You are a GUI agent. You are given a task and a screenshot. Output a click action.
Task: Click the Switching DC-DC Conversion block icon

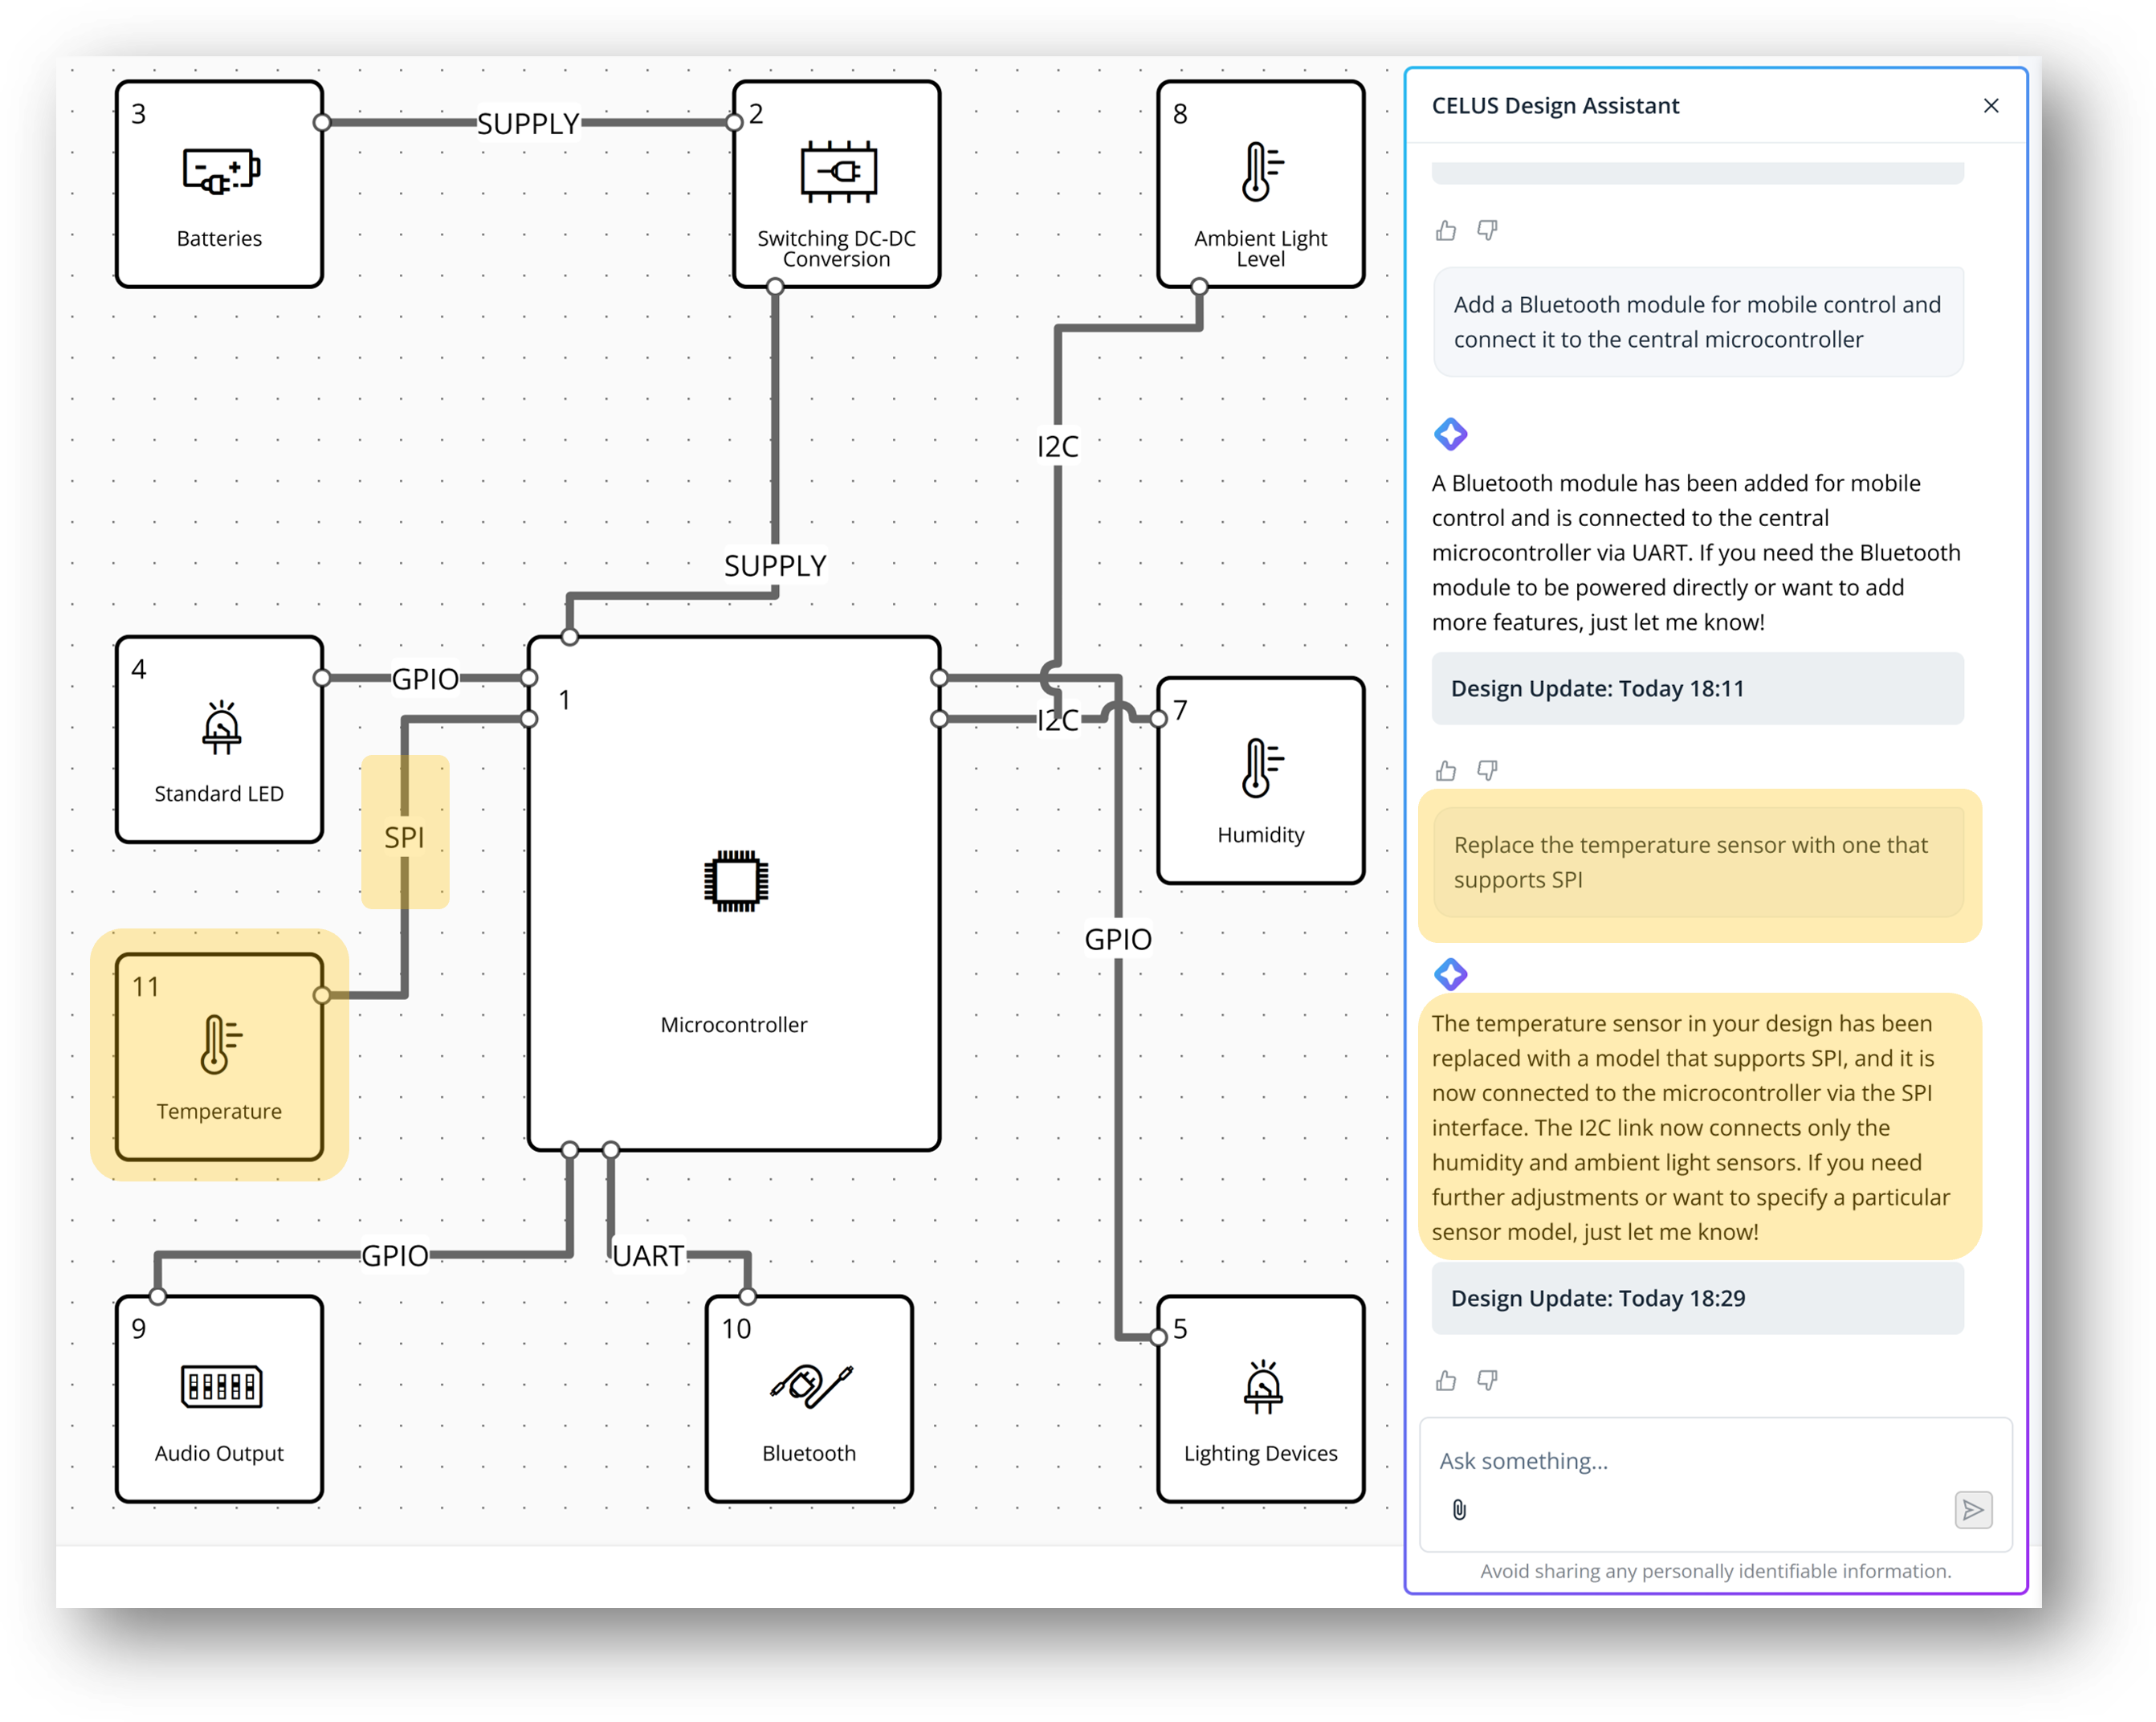[838, 171]
